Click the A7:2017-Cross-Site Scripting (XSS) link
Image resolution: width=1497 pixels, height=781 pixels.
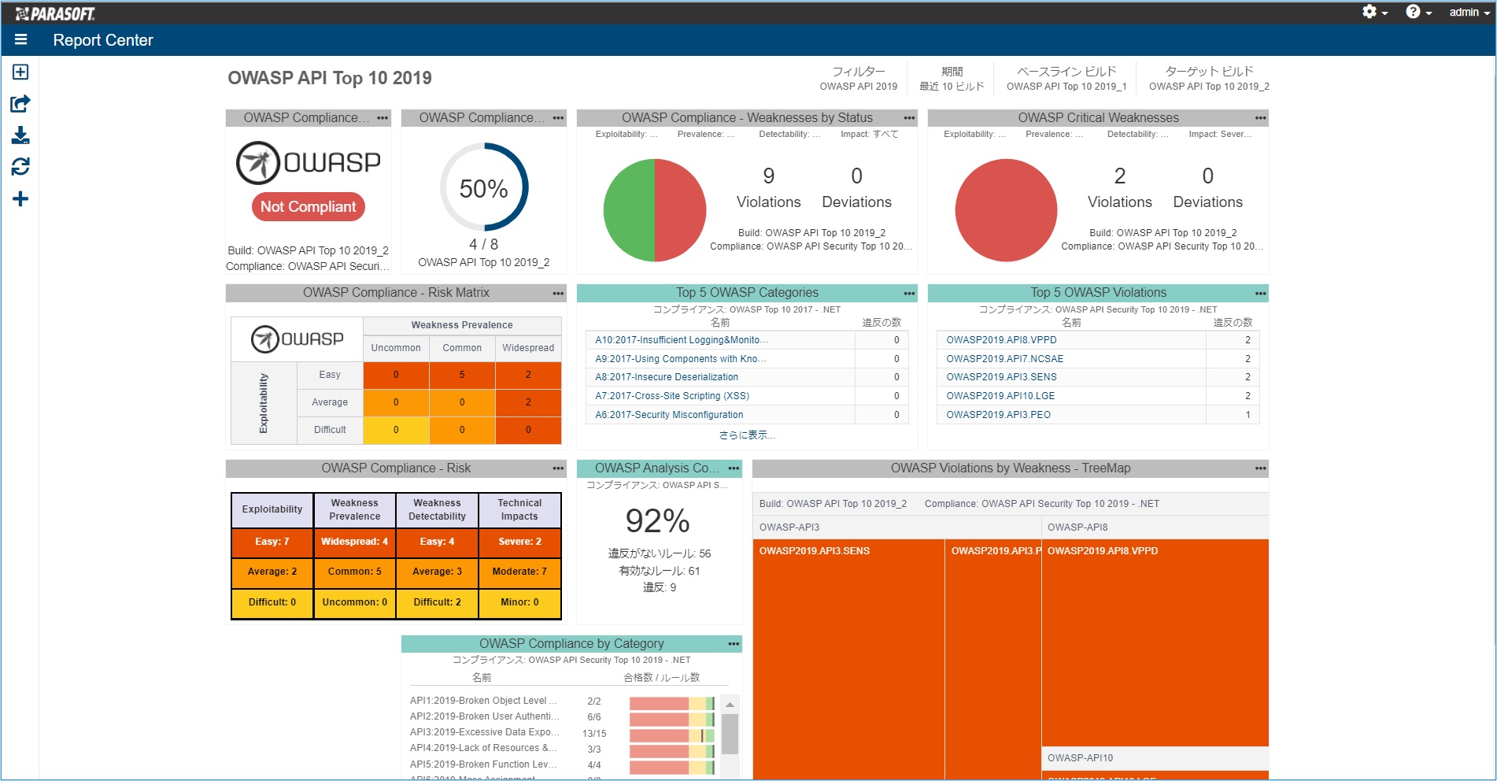point(671,396)
